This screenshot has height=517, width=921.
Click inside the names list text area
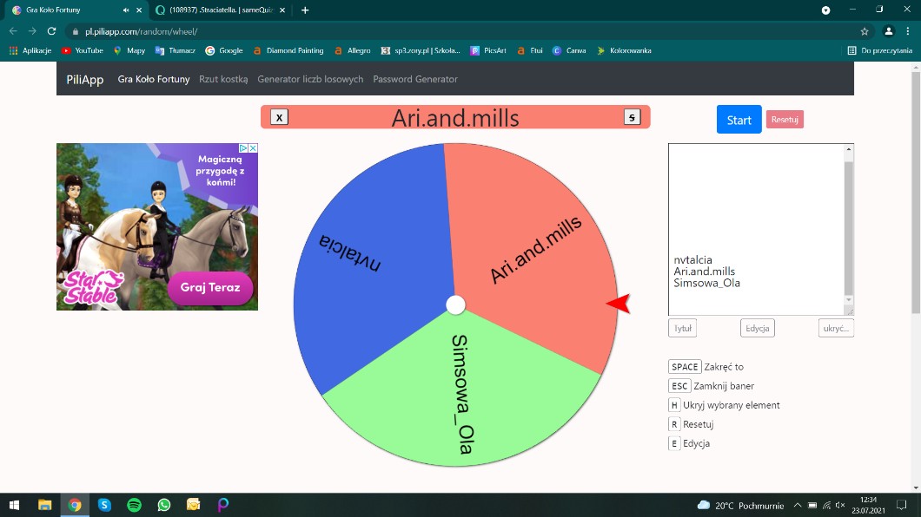point(756,200)
